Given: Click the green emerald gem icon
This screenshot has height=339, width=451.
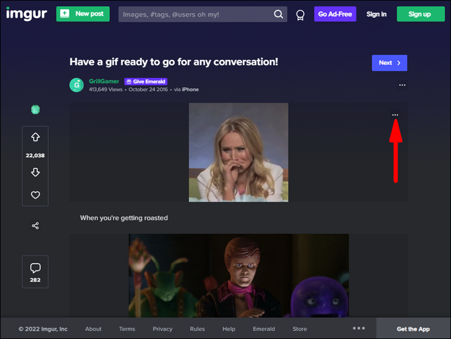Looking at the screenshot, I should (x=35, y=109).
